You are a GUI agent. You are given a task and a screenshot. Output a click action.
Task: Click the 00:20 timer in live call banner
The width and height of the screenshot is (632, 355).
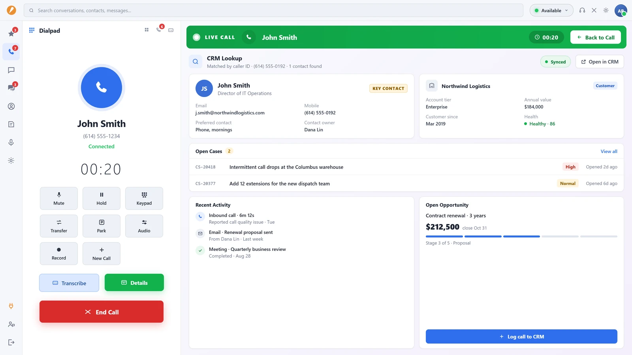[546, 37]
